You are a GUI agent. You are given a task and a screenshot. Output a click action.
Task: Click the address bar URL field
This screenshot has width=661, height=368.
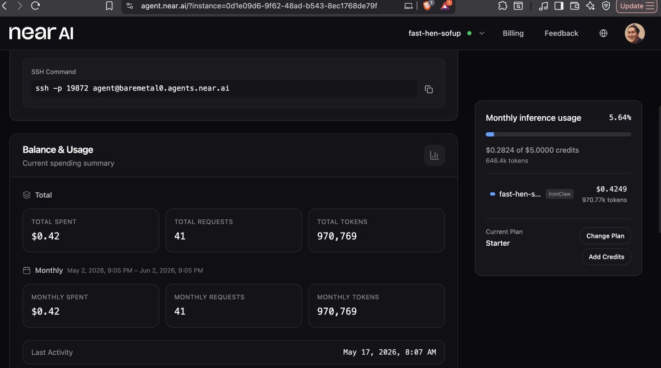(x=259, y=6)
